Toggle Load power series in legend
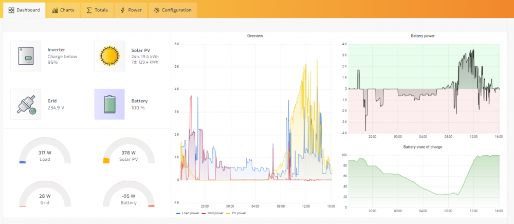 tap(188, 213)
